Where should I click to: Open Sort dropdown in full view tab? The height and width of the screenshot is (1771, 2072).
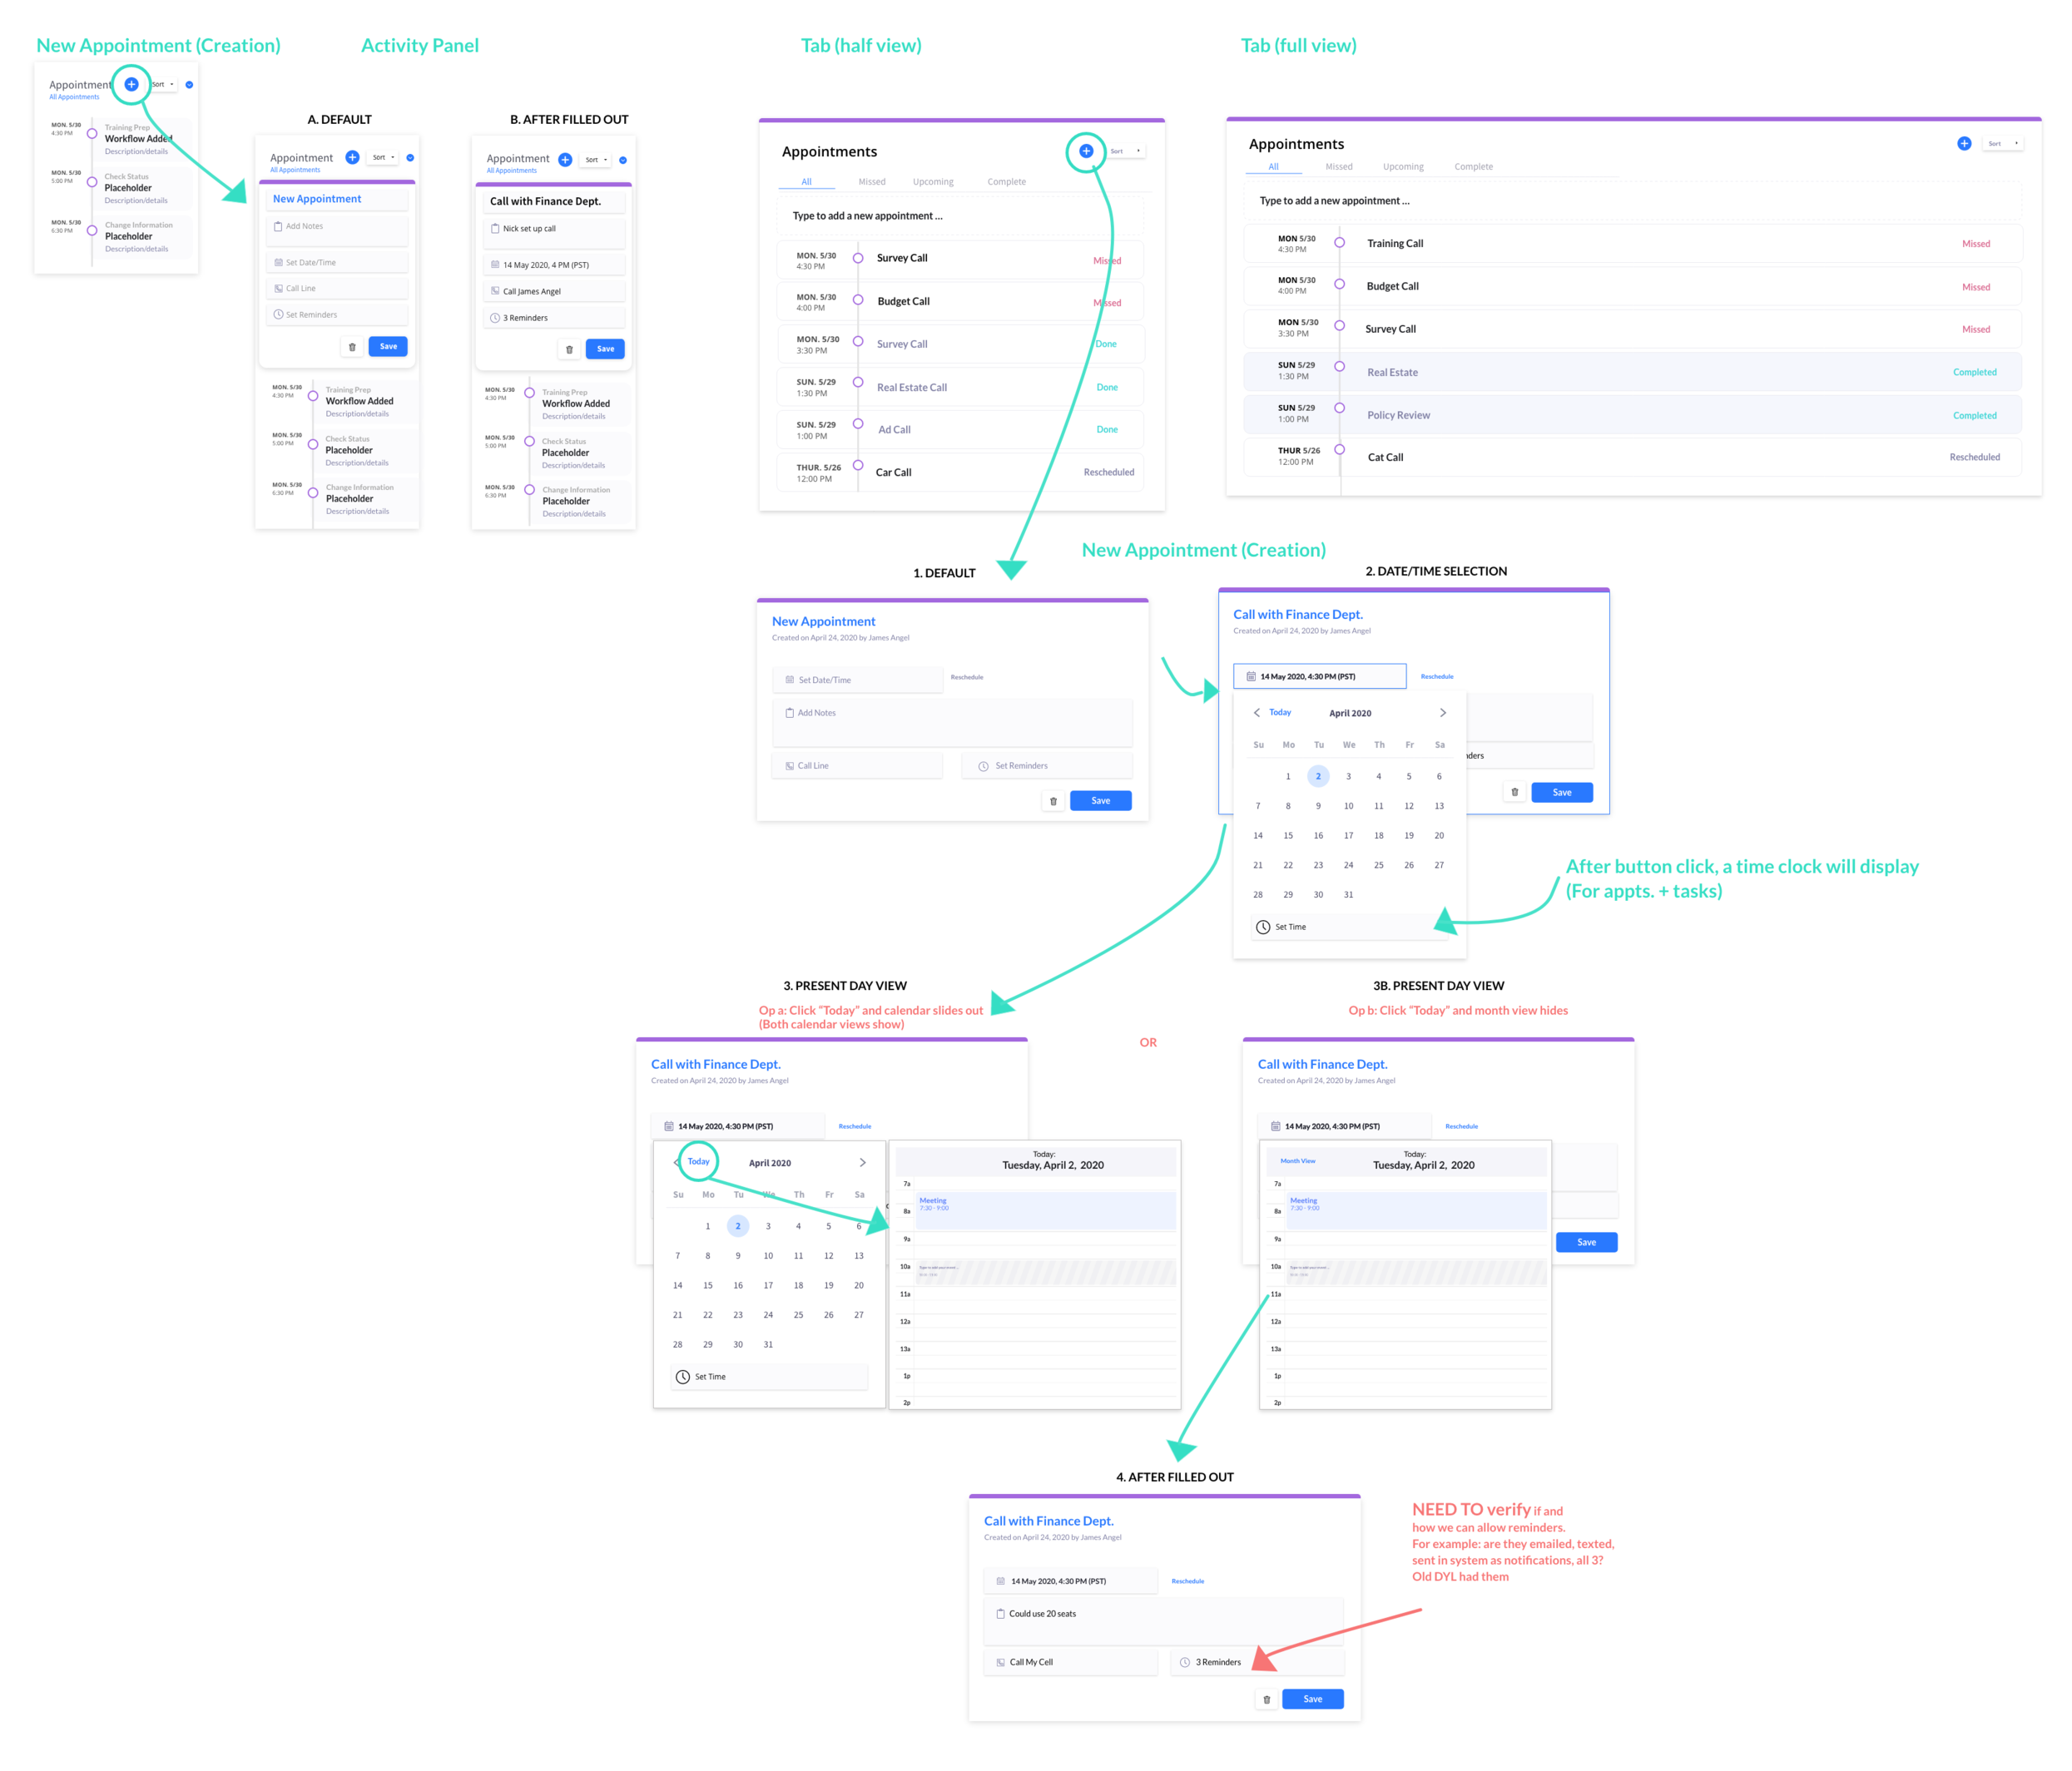2003,143
